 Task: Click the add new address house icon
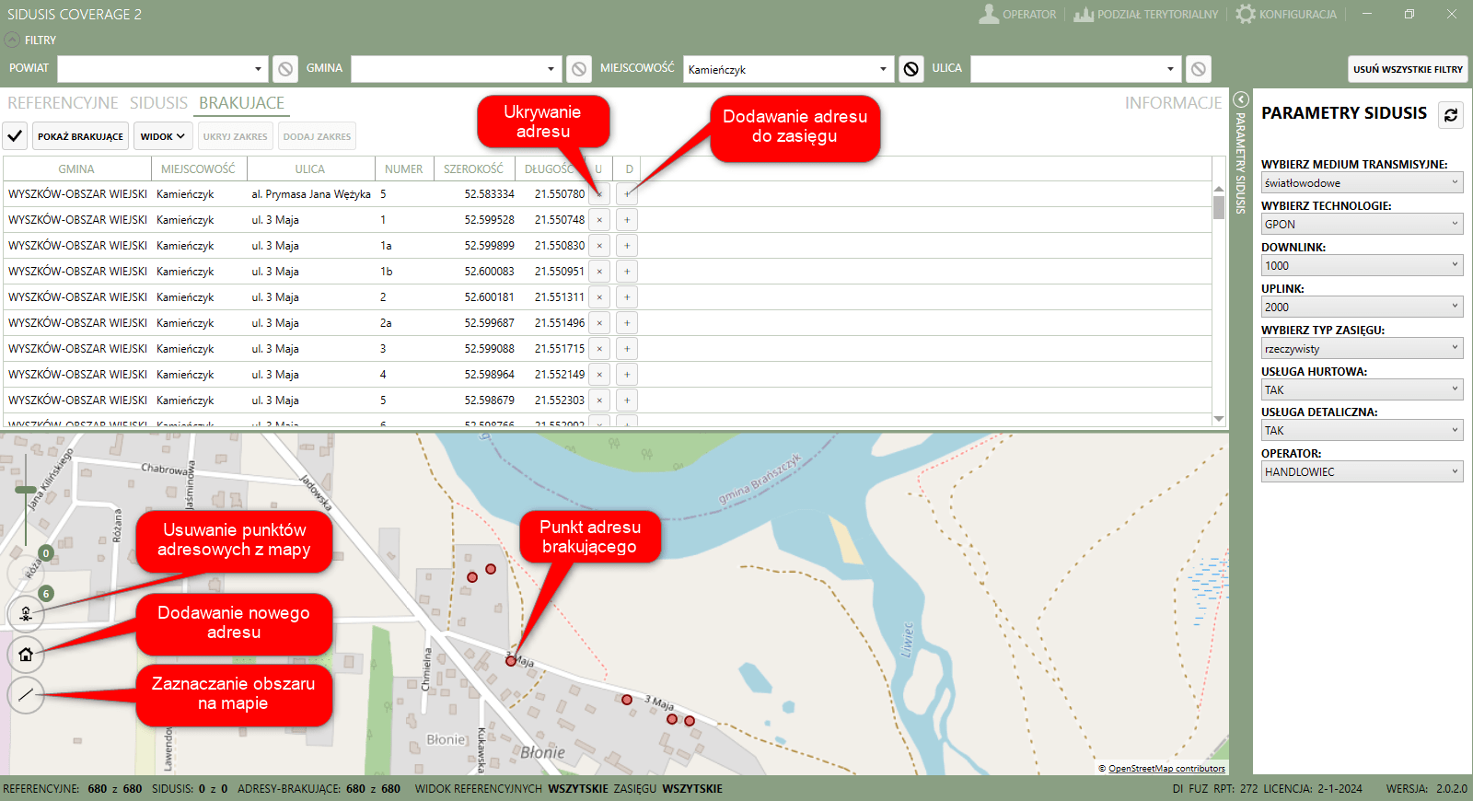coord(26,655)
